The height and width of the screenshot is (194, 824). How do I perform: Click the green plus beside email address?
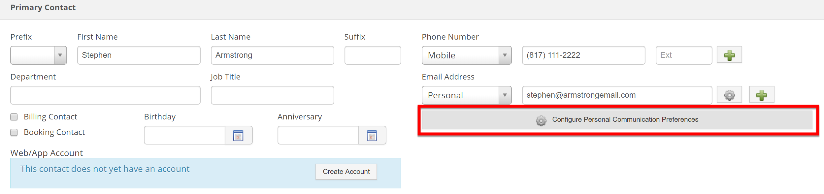(x=761, y=95)
